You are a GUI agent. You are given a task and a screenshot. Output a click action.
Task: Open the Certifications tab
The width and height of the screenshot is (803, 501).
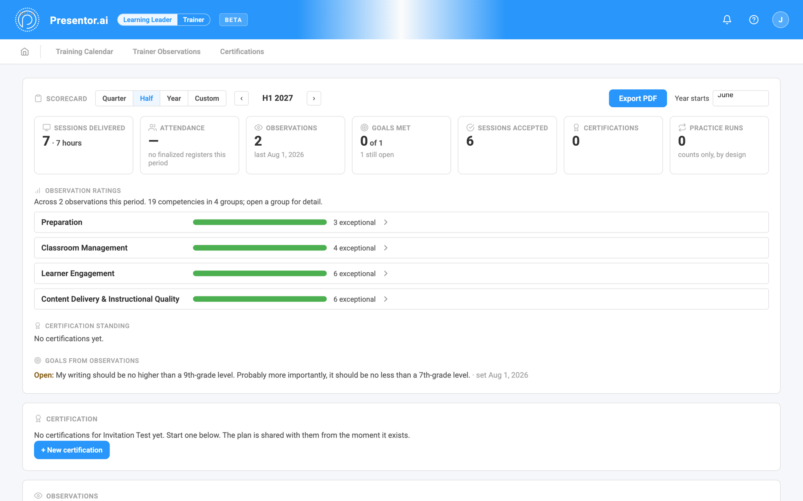242,51
